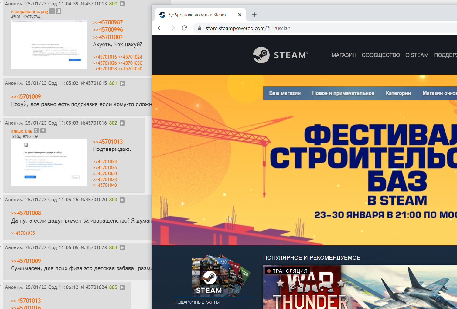This screenshot has height=309, width=457.
Task: Follow backlink >>45701038 under post 802
Action: click(105, 180)
